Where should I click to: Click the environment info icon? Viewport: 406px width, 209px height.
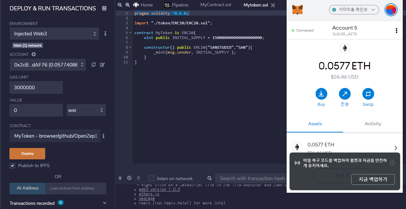105,33
